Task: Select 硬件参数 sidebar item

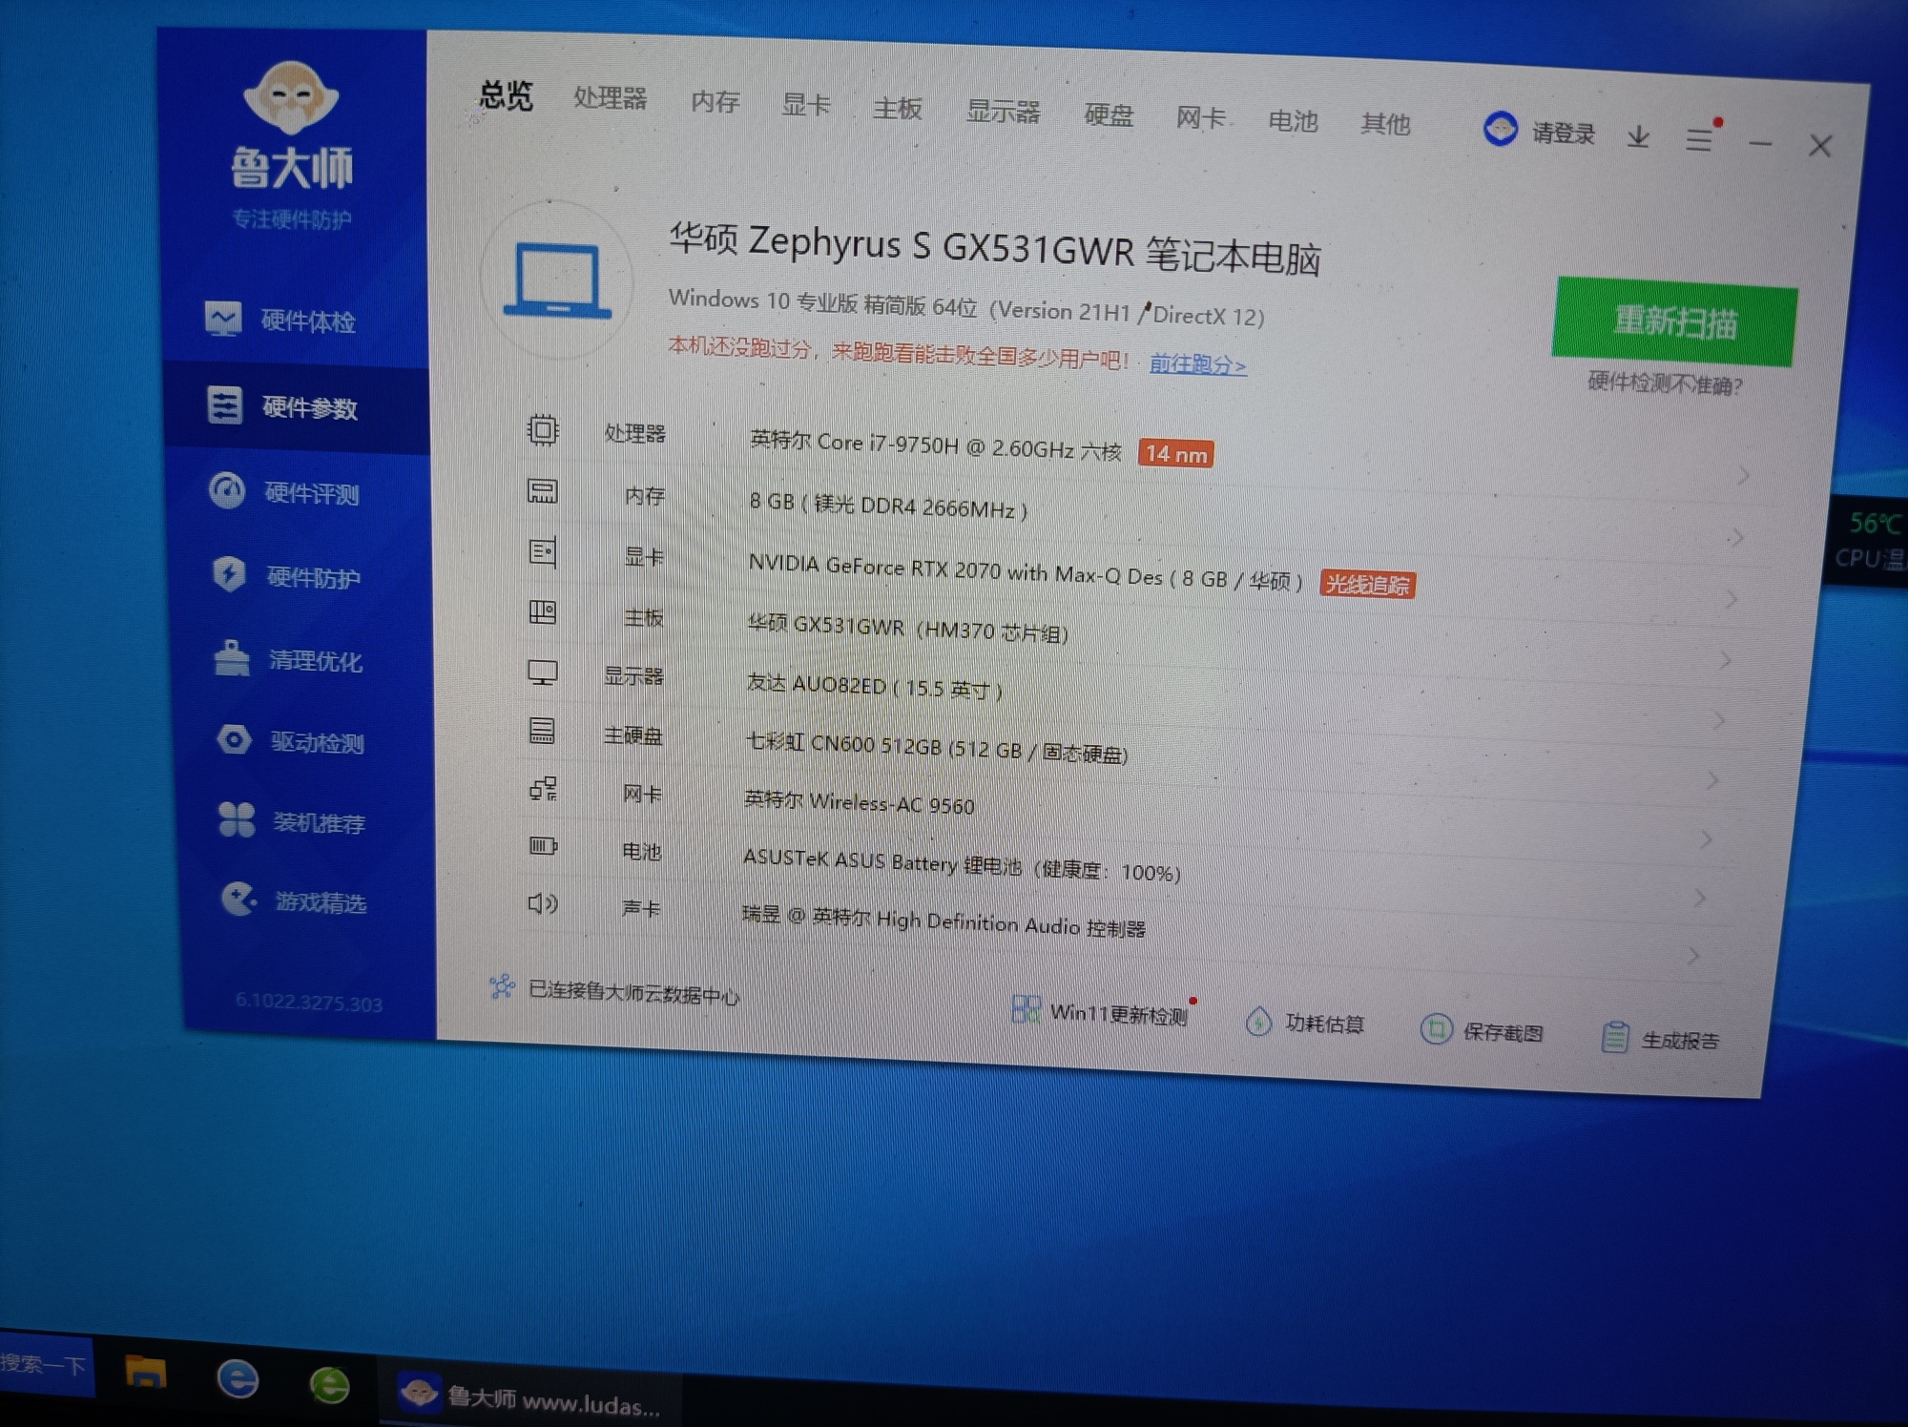Action: [x=297, y=407]
